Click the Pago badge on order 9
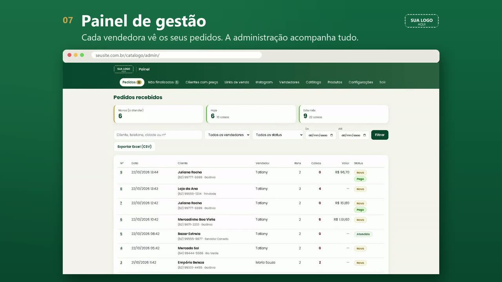502x282 pixels. pos(360,179)
